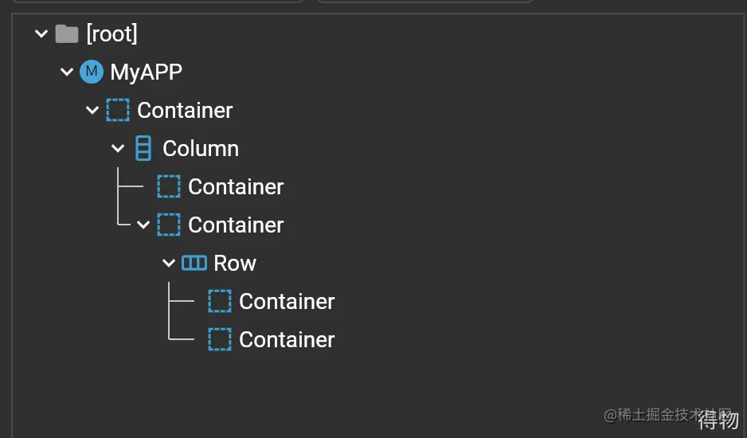Click the icon of the first Container under Row

point(220,301)
